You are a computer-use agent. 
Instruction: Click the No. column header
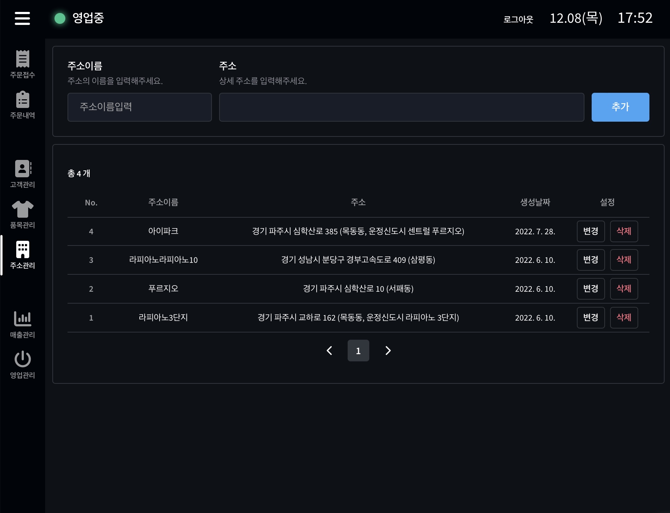click(91, 203)
